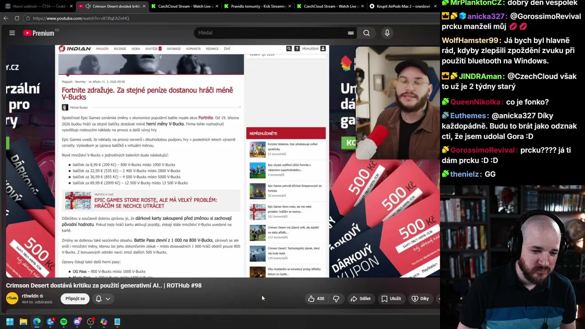Start voice search with the microphone icon
Viewport: 585px width, 329px height.
[387, 33]
